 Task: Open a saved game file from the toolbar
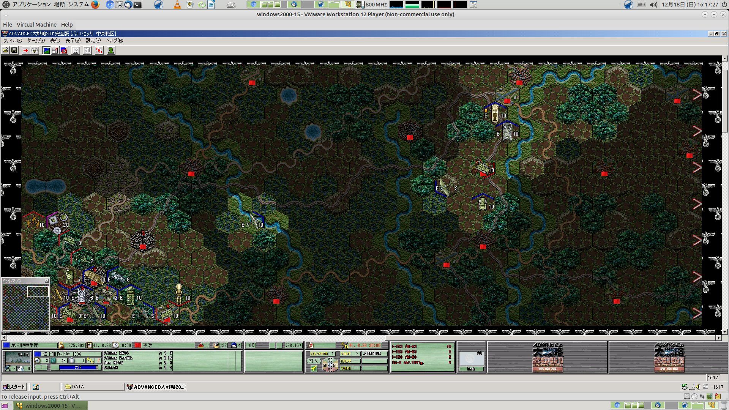pos(6,50)
